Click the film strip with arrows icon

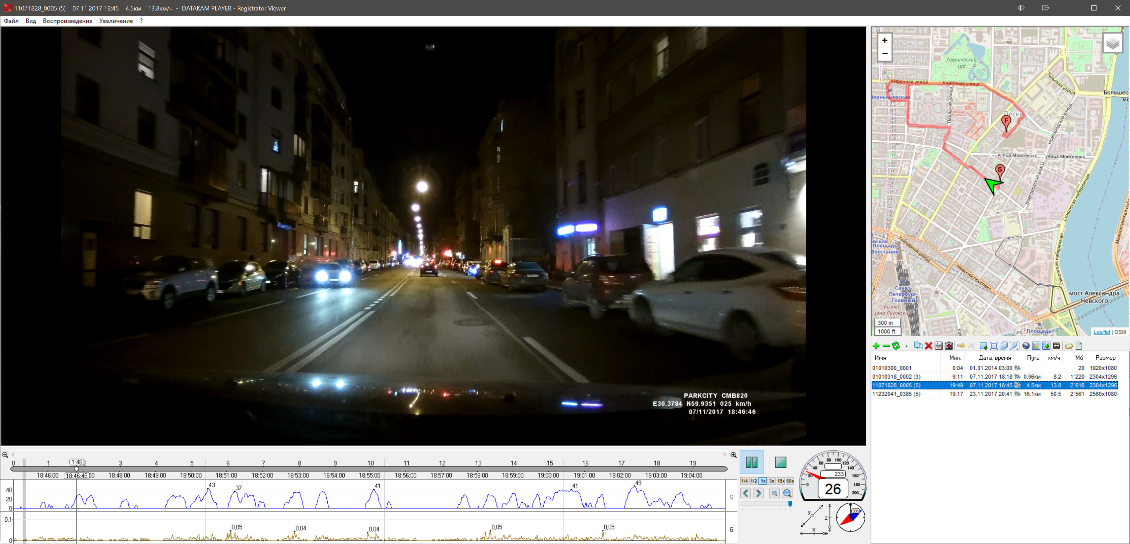tap(1057, 346)
